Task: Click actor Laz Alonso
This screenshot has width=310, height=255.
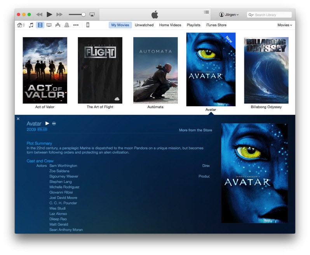Action: pos(58,214)
